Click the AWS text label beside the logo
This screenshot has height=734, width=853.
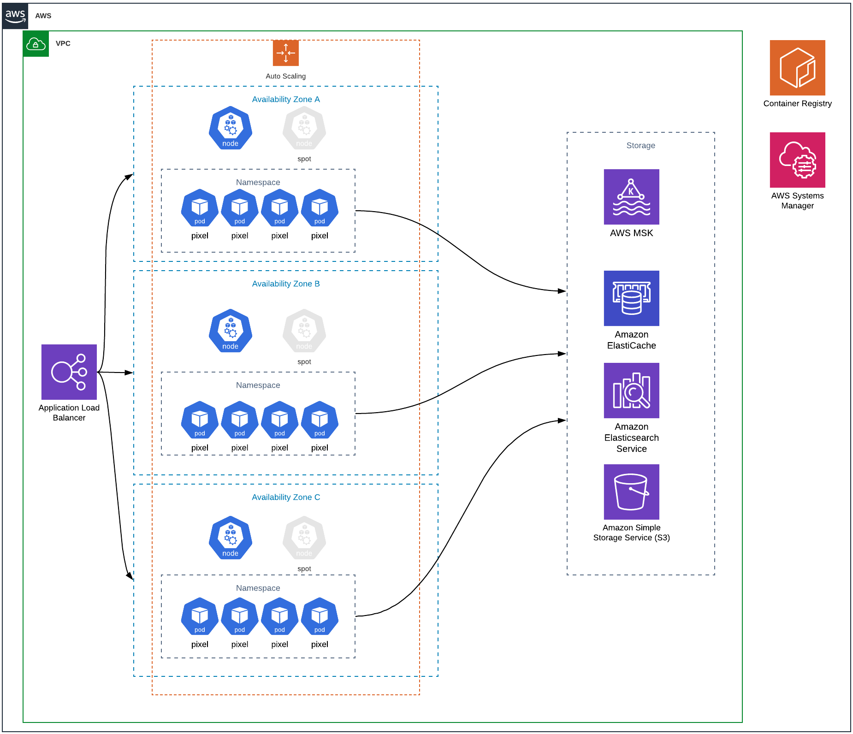pyautogui.click(x=43, y=16)
